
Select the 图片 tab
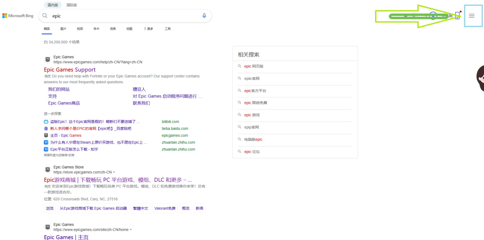63,29
